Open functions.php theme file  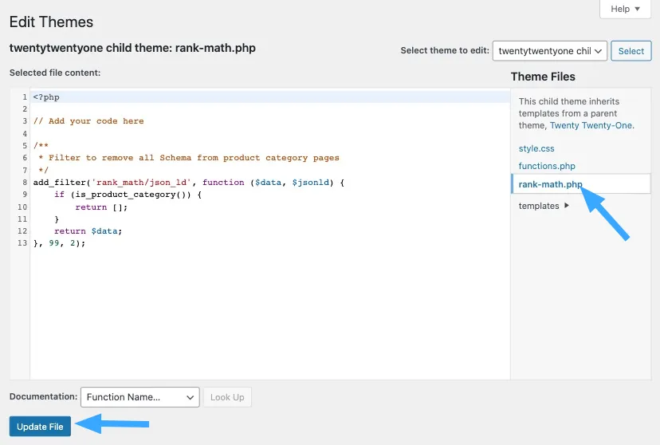click(x=547, y=166)
